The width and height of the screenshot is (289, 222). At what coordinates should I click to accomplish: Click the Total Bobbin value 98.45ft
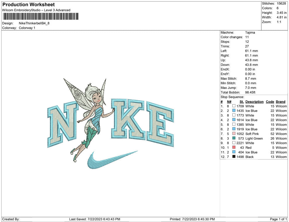pyautogui.click(x=250, y=92)
